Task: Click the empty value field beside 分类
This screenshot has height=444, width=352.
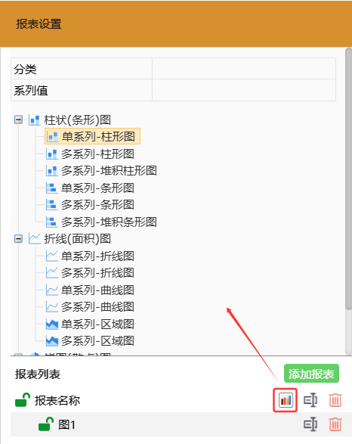Action: coord(244,69)
